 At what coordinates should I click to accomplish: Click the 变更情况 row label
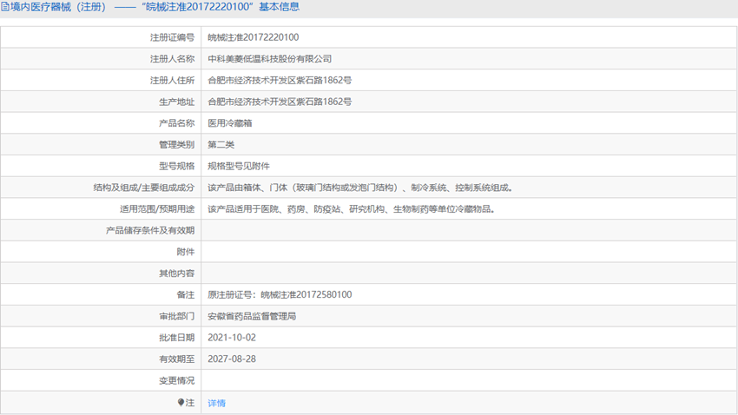(x=176, y=380)
